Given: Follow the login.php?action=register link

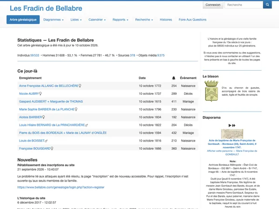Looking at the screenshot, I should tap(61, 187).
